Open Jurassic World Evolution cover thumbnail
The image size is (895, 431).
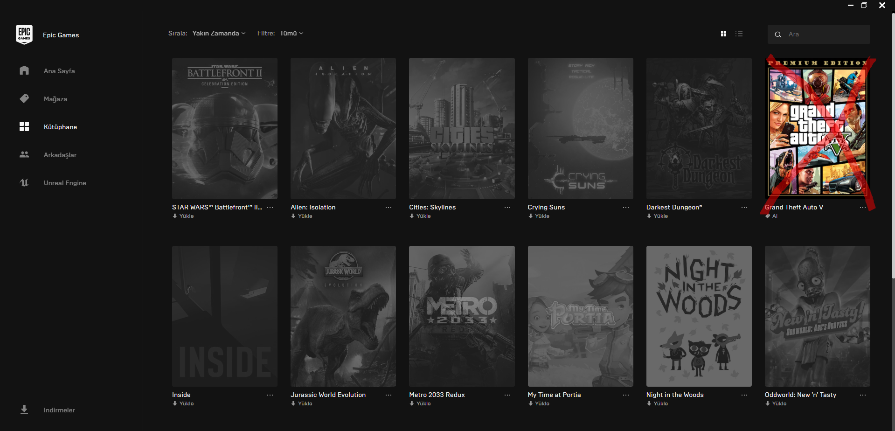tap(343, 316)
